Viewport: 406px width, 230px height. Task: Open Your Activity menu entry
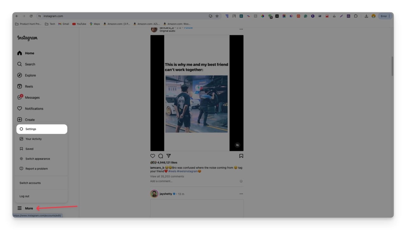(42, 139)
